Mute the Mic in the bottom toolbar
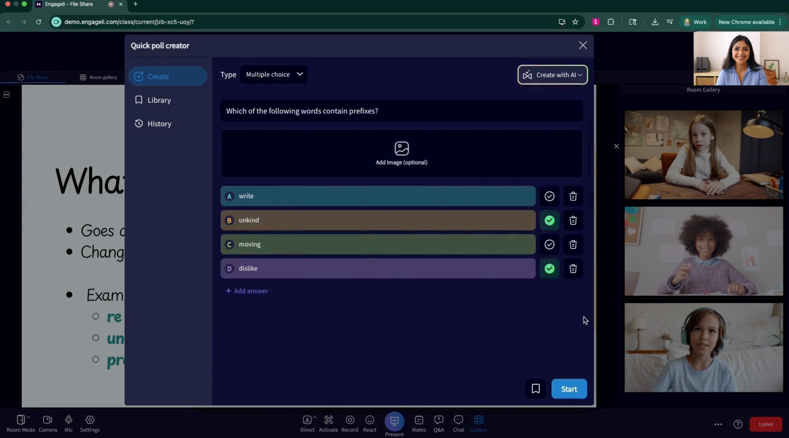 click(68, 424)
